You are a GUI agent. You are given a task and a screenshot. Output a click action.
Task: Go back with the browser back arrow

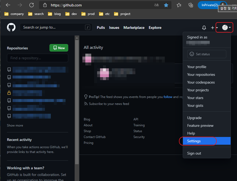[x=8, y=5]
